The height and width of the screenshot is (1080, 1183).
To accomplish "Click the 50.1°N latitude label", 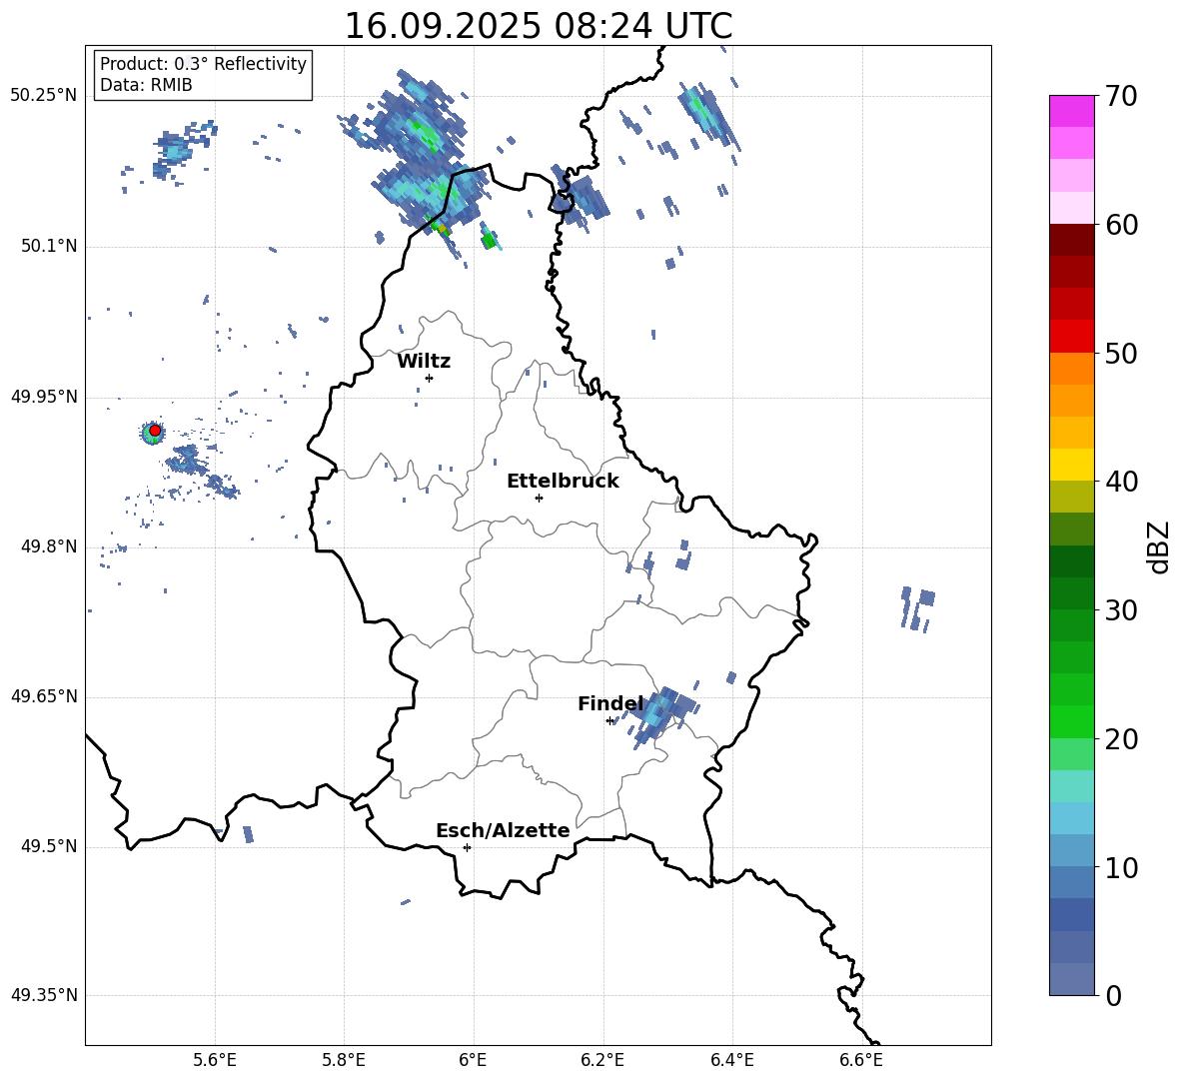I will 48,246.
